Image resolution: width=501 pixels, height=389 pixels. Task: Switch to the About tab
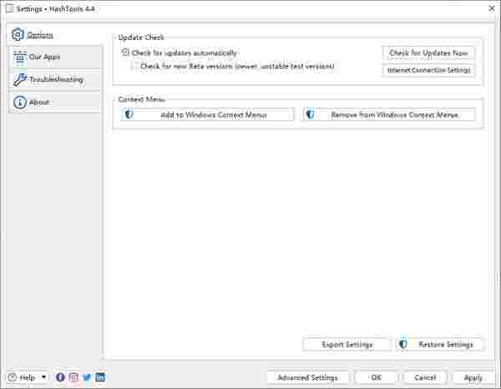56,103
